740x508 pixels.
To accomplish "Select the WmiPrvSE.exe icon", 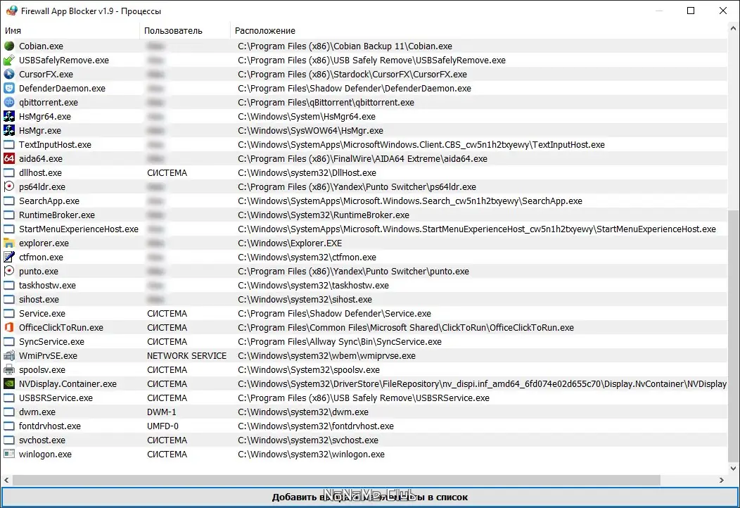I will click(9, 355).
